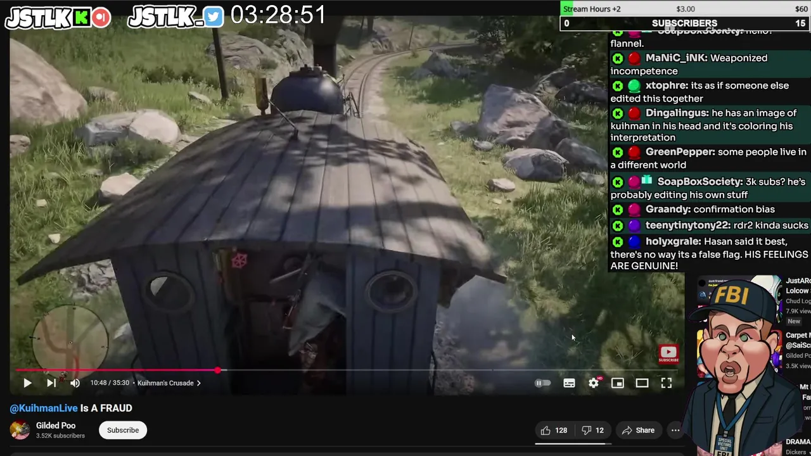Open the JustARo Lolcow sidebar video title
811x456 pixels.
(798, 286)
